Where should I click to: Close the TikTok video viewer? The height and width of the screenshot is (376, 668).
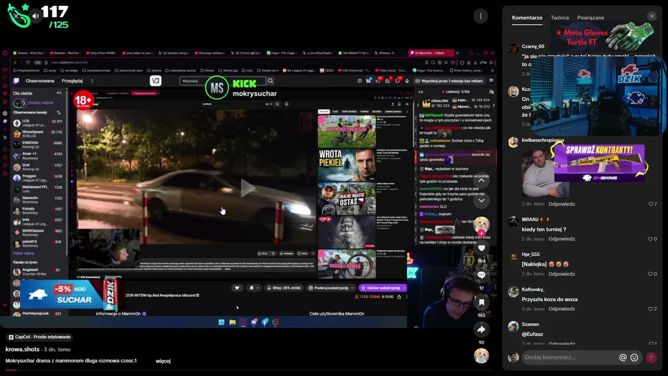tap(16, 16)
